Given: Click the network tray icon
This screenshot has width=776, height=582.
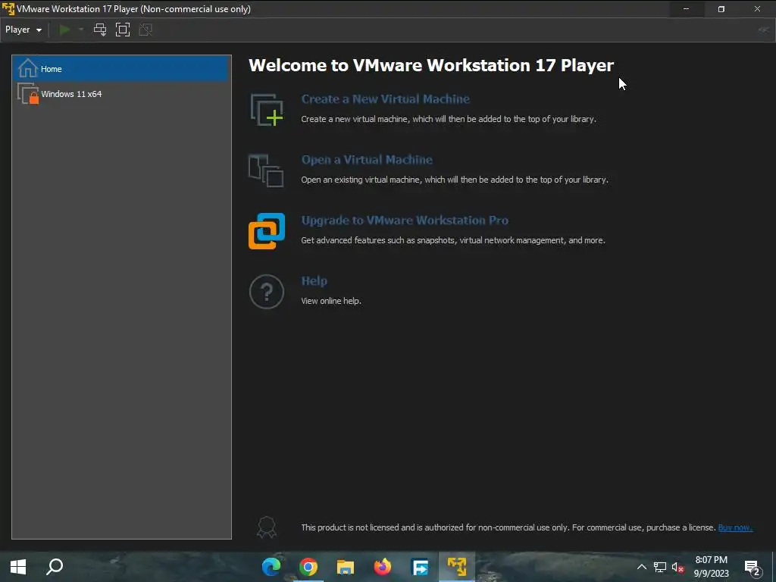Looking at the screenshot, I should [660, 567].
